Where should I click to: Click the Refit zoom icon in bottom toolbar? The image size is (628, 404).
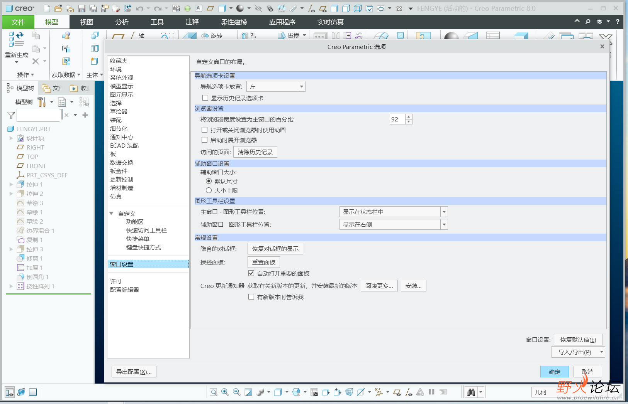coord(213,392)
